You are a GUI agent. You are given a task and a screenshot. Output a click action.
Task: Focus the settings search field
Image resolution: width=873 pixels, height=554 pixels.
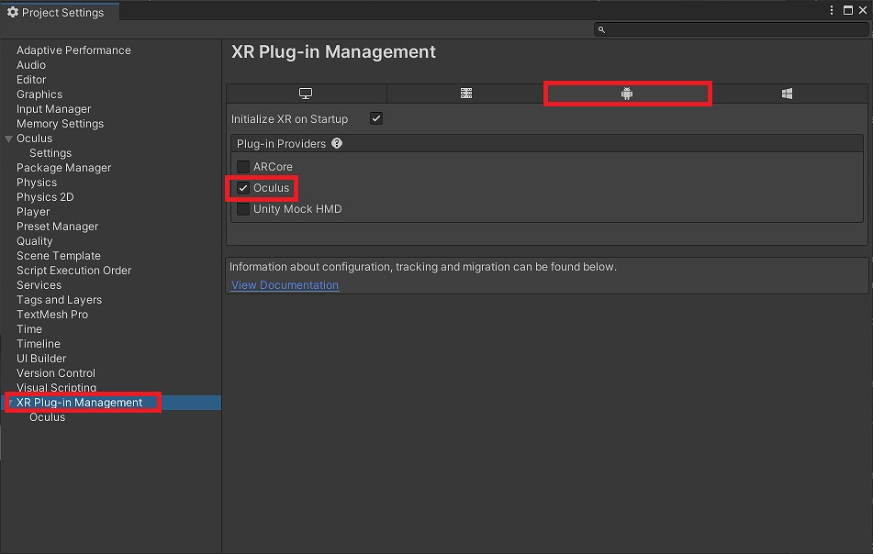pyautogui.click(x=732, y=29)
